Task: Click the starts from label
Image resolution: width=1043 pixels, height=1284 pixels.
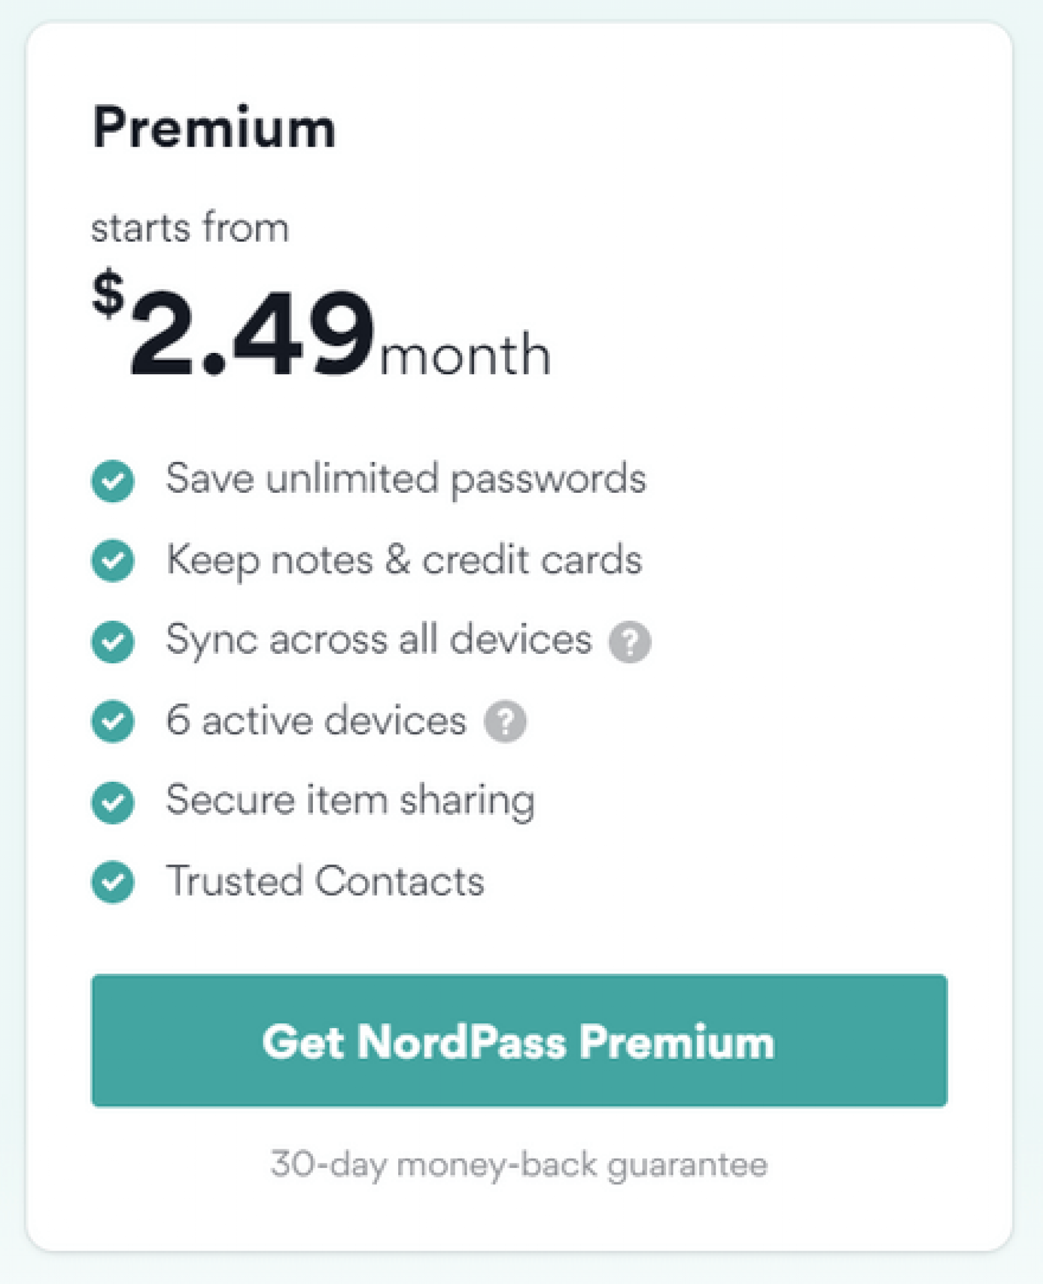Action: pyautogui.click(x=191, y=228)
